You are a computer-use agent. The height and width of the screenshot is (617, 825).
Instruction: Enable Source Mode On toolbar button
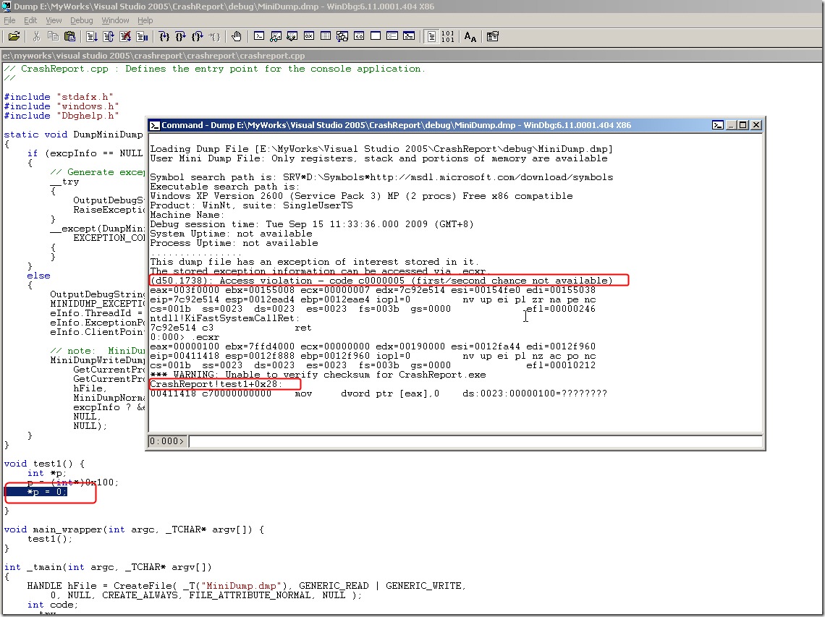(x=431, y=36)
